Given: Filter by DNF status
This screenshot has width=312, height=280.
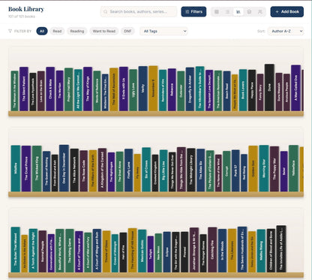Looking at the screenshot, I should pyautogui.click(x=127, y=32).
